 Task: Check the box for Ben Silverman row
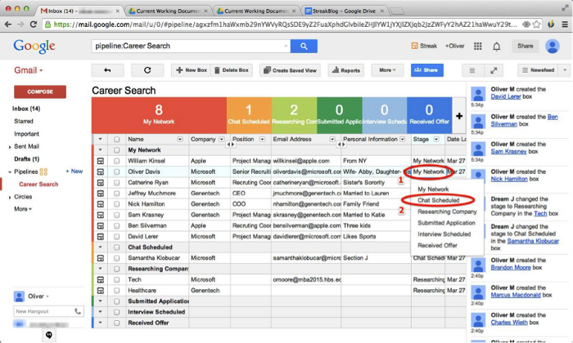116,225
